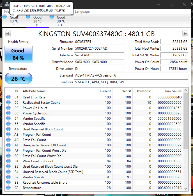Select the E: G: drive Good 30 °C tab
The image size is (193, 196).
pyautogui.click(x=61, y=21)
